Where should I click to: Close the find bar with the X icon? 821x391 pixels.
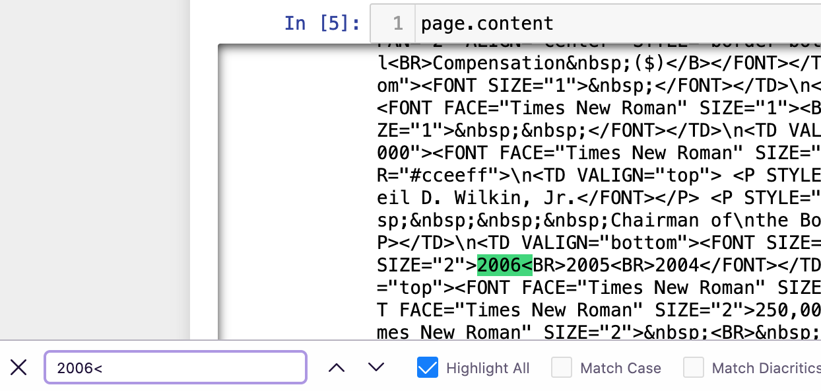pyautogui.click(x=18, y=368)
